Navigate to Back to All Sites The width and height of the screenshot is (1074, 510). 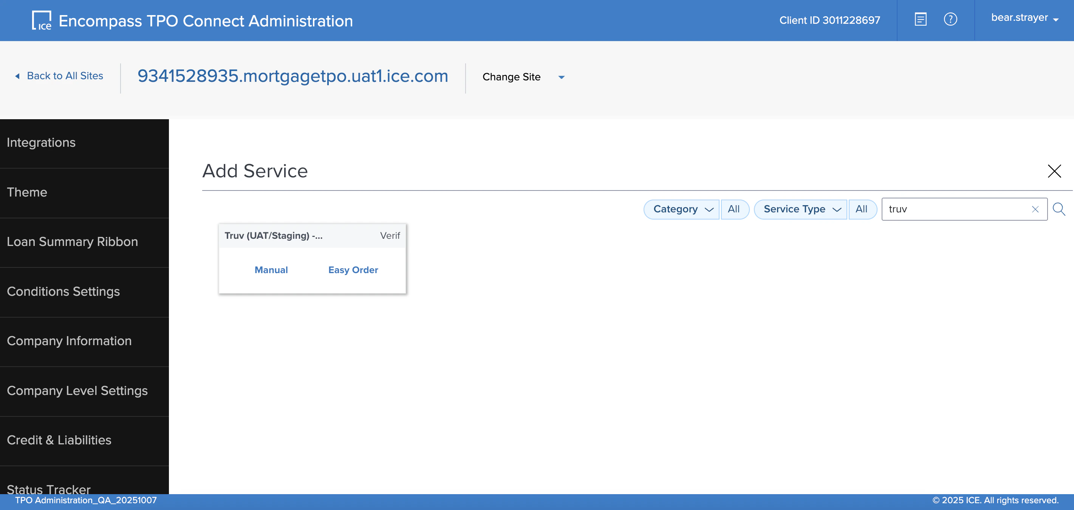tap(65, 76)
